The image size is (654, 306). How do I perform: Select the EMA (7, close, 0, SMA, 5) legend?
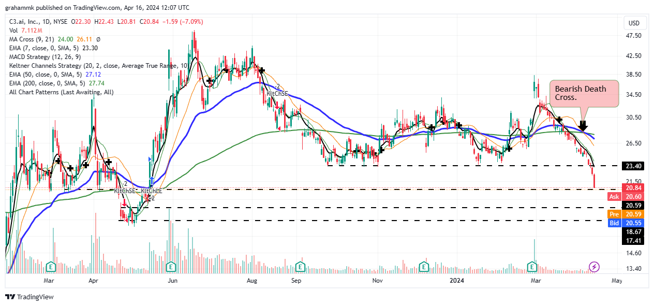pos(54,48)
